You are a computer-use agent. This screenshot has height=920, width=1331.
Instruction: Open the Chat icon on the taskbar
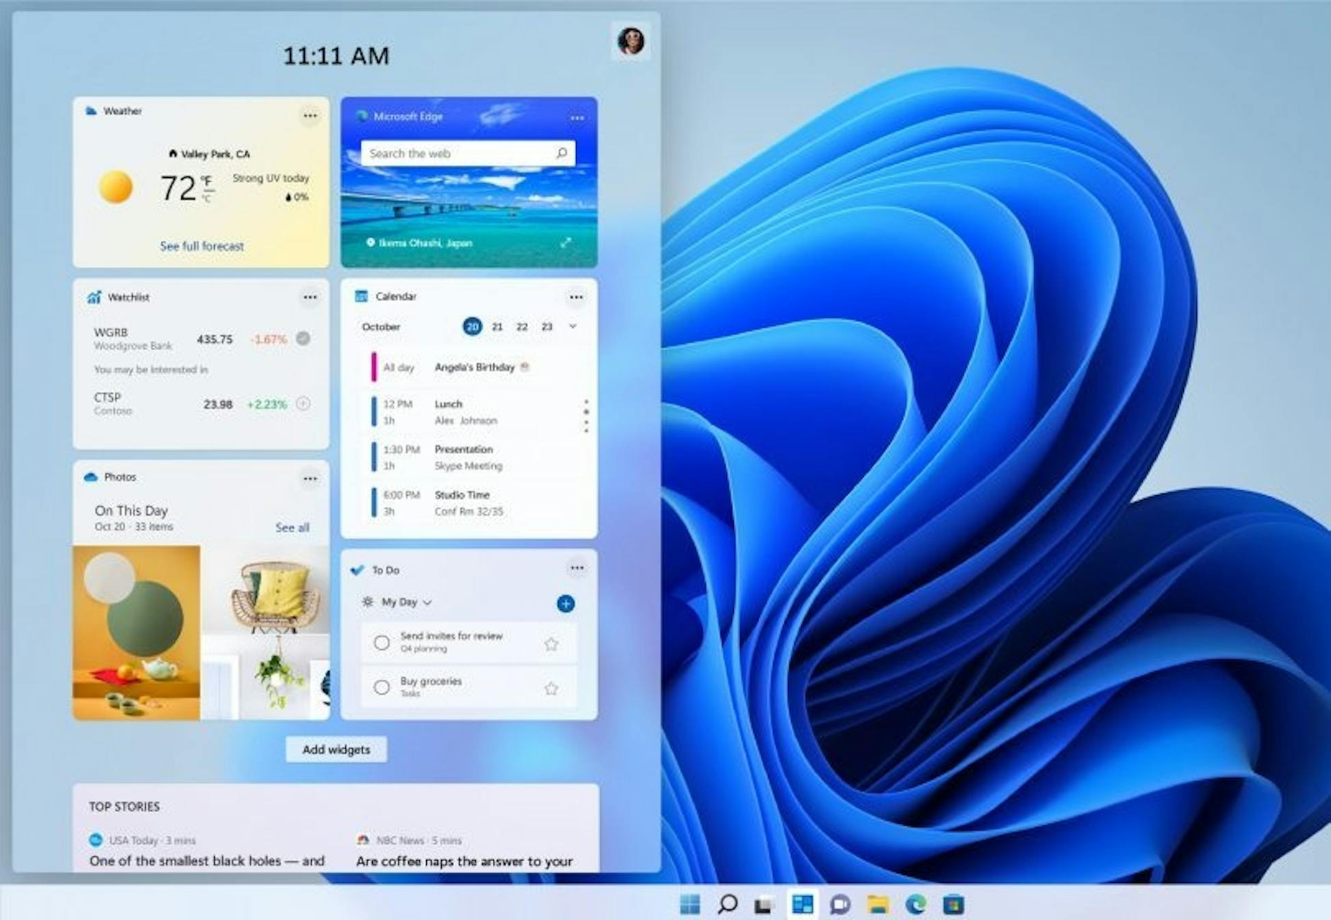[840, 904]
